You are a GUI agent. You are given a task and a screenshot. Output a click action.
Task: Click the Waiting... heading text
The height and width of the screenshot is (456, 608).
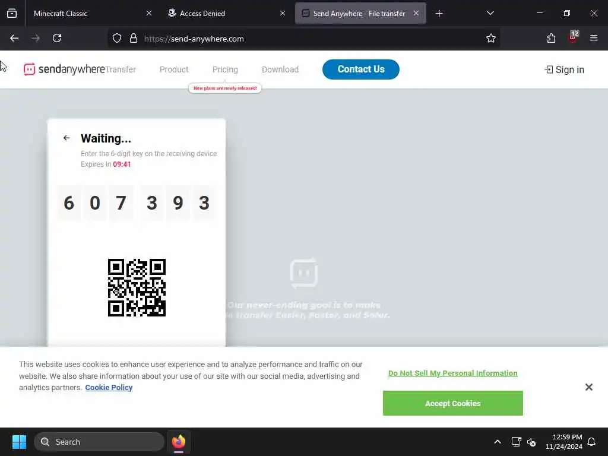[106, 138]
